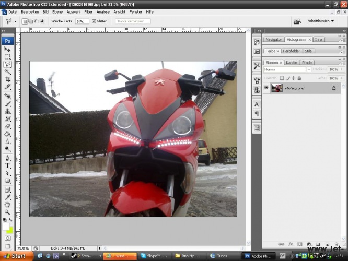348x261 pixels.
Task: Choose Subtract from Selection mode
Action: click(36, 21)
